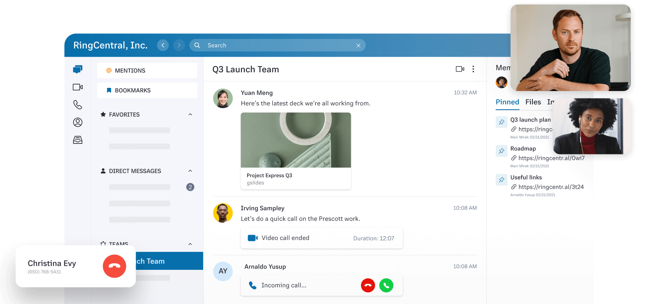Image resolution: width=658 pixels, height=304 pixels.
Task: Open the inbox tray sidebar icon
Action: [x=78, y=140]
